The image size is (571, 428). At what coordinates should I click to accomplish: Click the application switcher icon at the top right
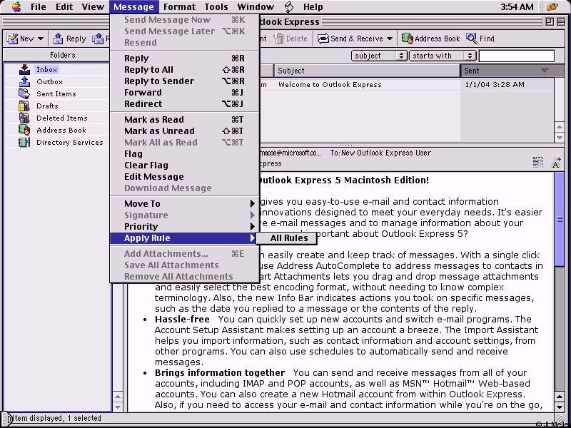click(x=552, y=6)
